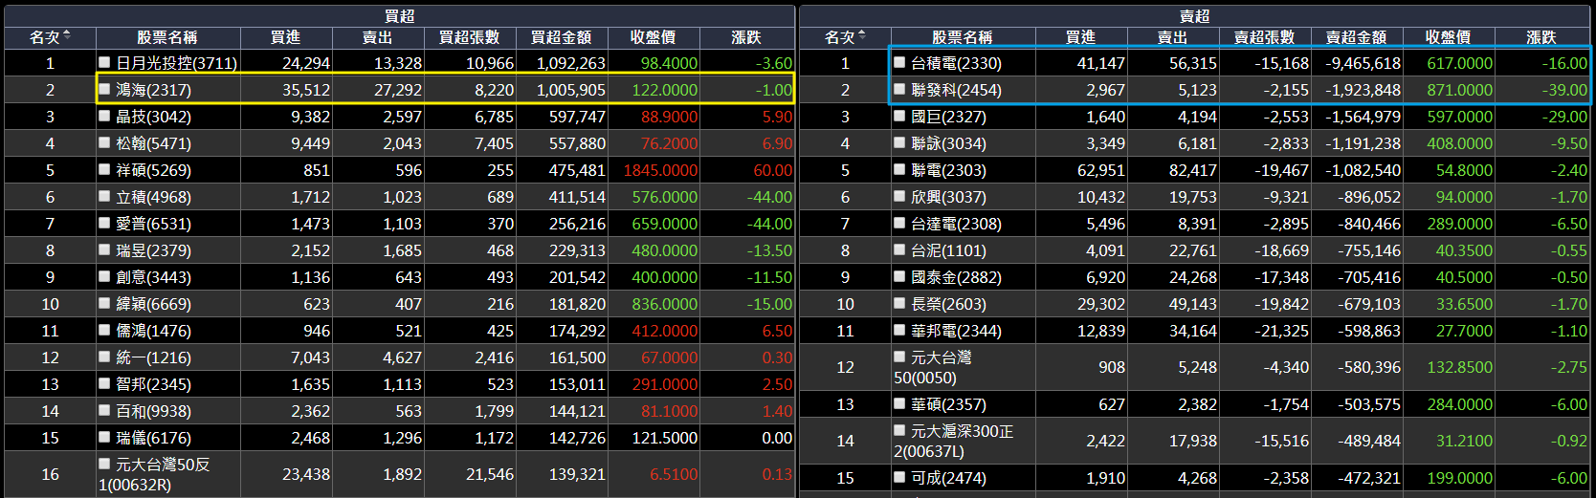Open stock 國泰金(2882)
Screen dimensions: 1596x498
click(956, 277)
